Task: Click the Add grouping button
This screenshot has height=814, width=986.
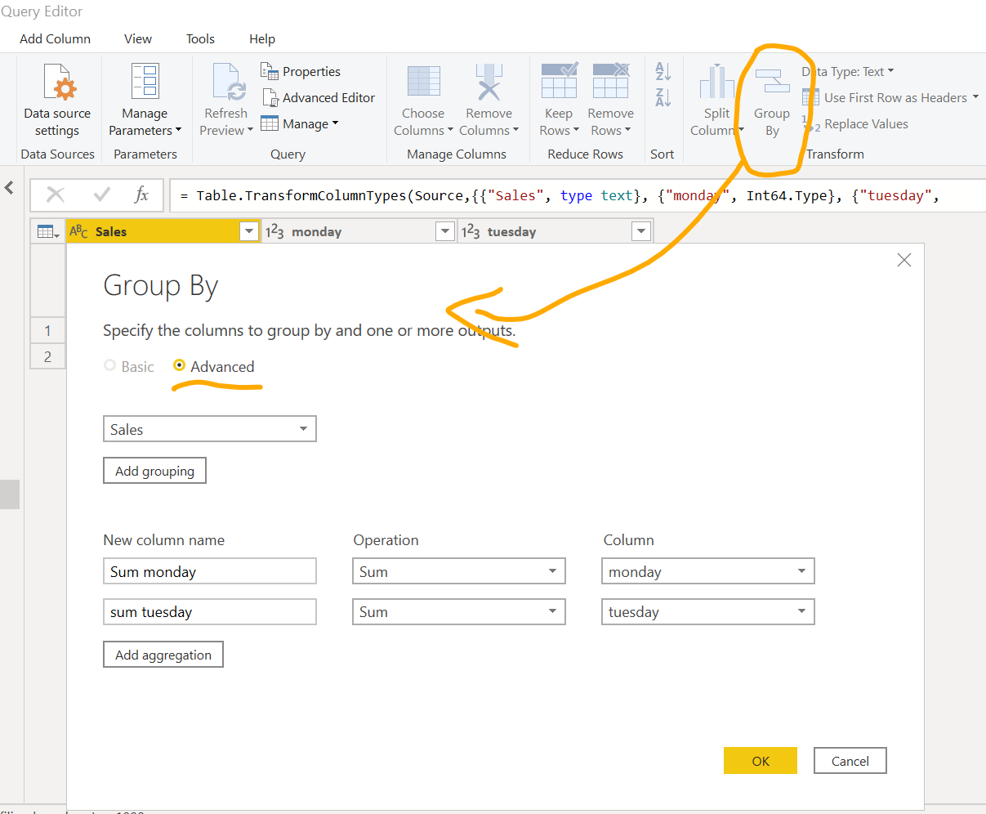Action: [x=154, y=471]
